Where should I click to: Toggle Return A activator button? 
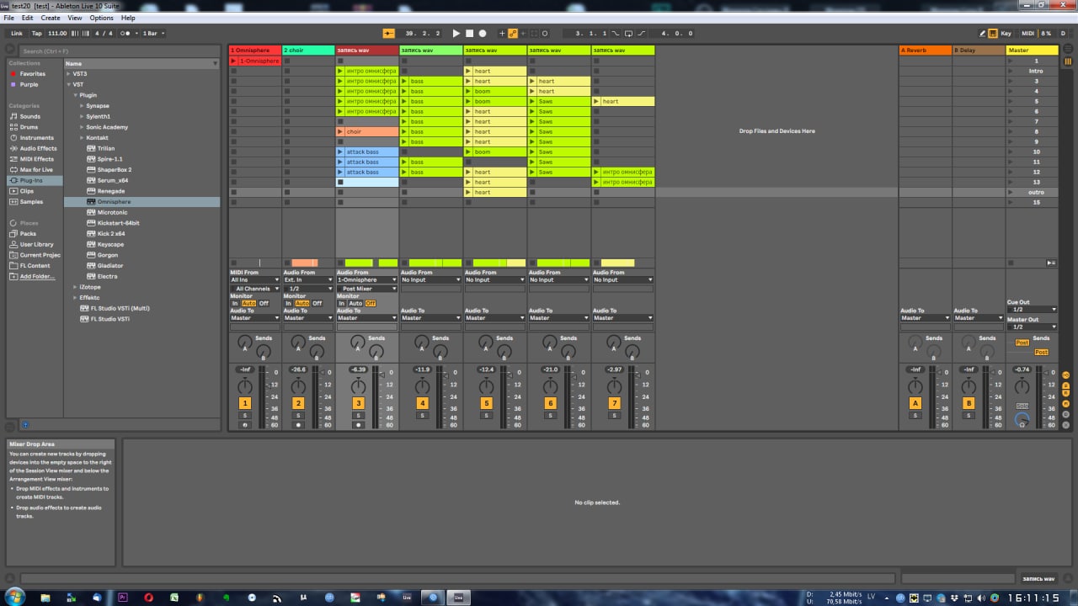915,403
